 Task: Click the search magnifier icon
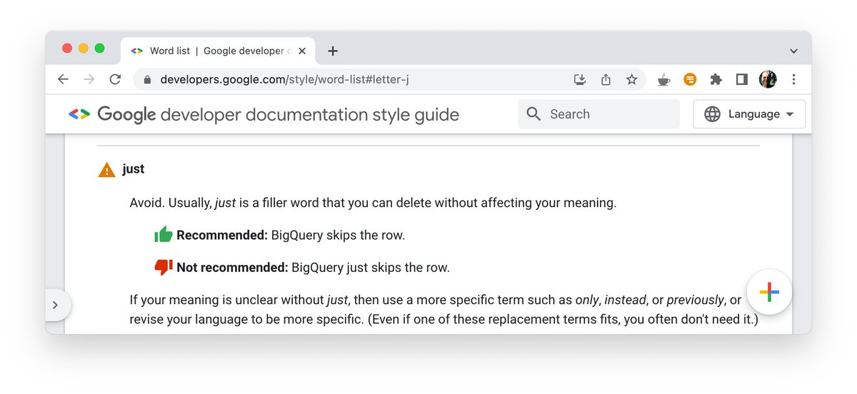[533, 113]
